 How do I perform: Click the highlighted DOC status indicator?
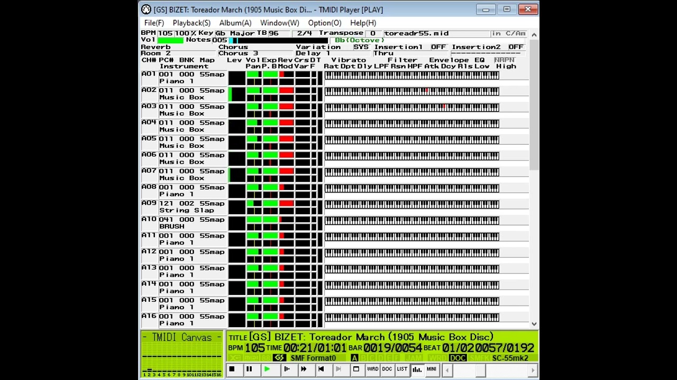pos(458,358)
